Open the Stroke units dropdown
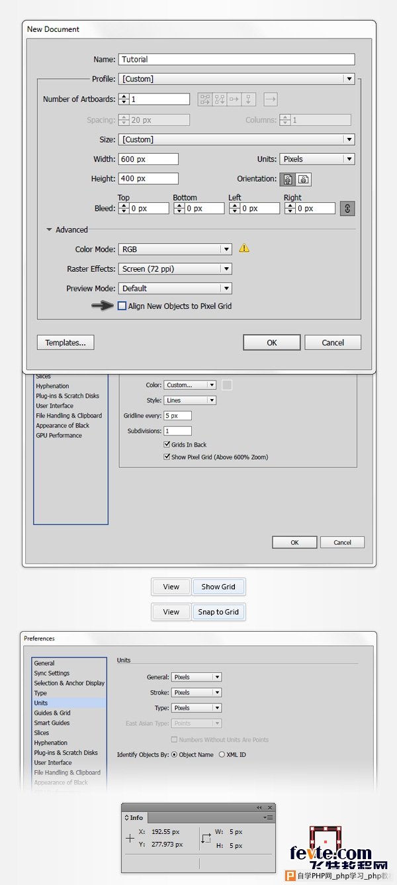 pyautogui.click(x=197, y=693)
